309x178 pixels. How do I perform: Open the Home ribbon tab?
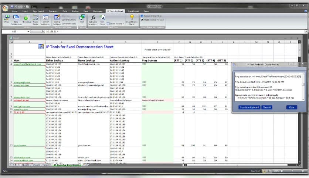pyautogui.click(x=15, y=11)
